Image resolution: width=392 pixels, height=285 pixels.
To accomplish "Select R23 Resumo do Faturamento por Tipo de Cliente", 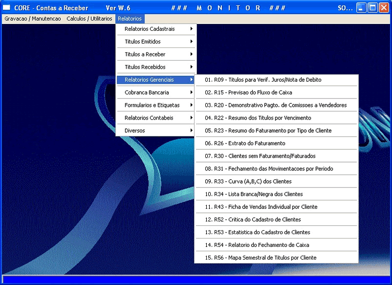I will point(276,131).
